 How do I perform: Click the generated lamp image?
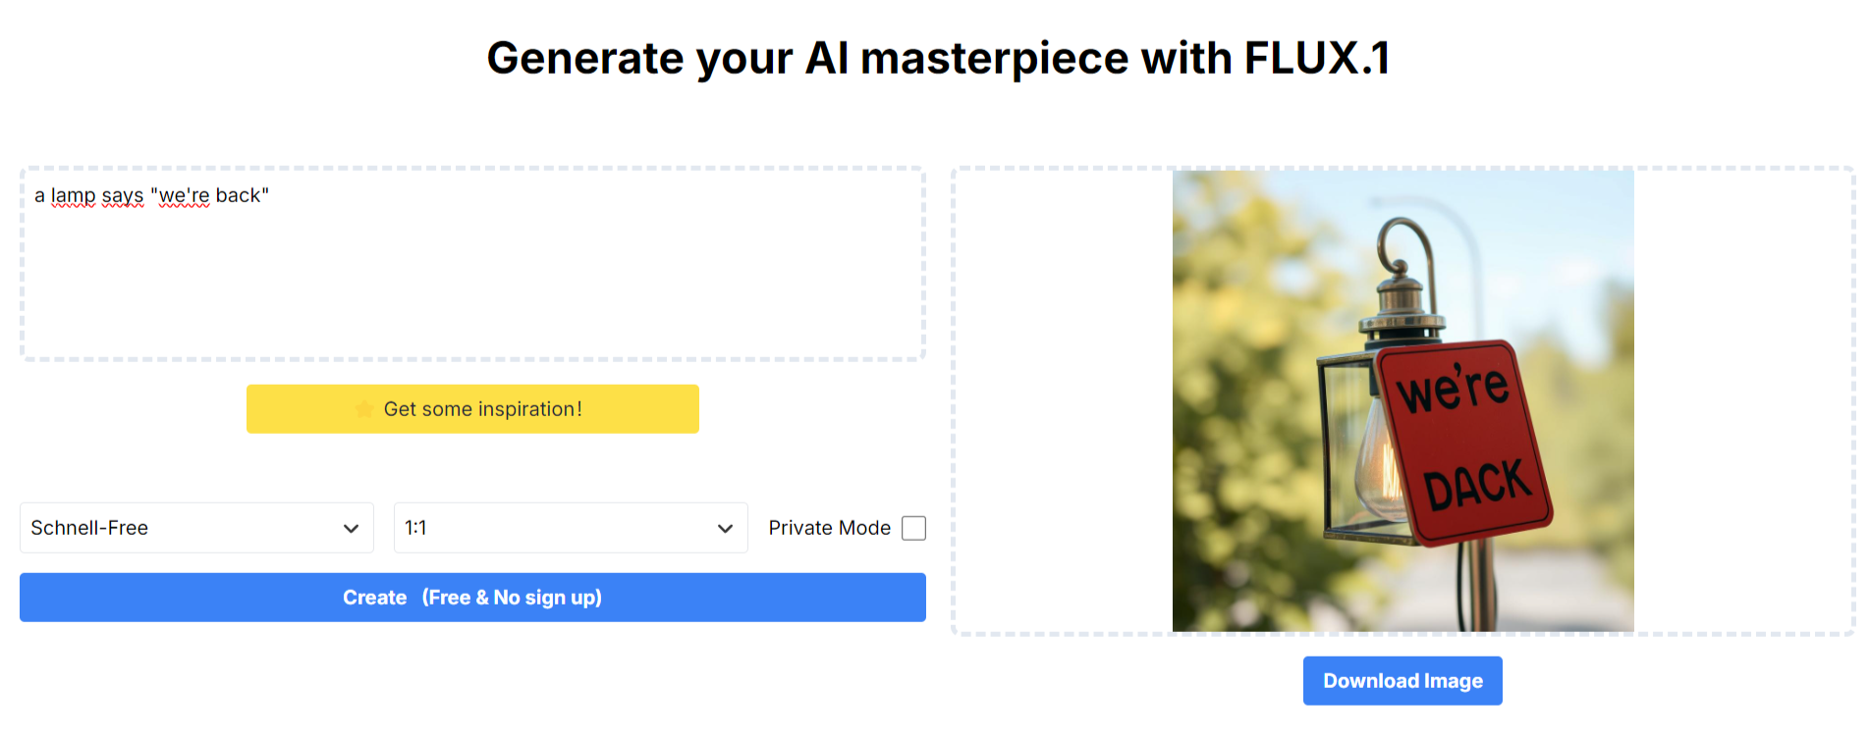[1402, 401]
